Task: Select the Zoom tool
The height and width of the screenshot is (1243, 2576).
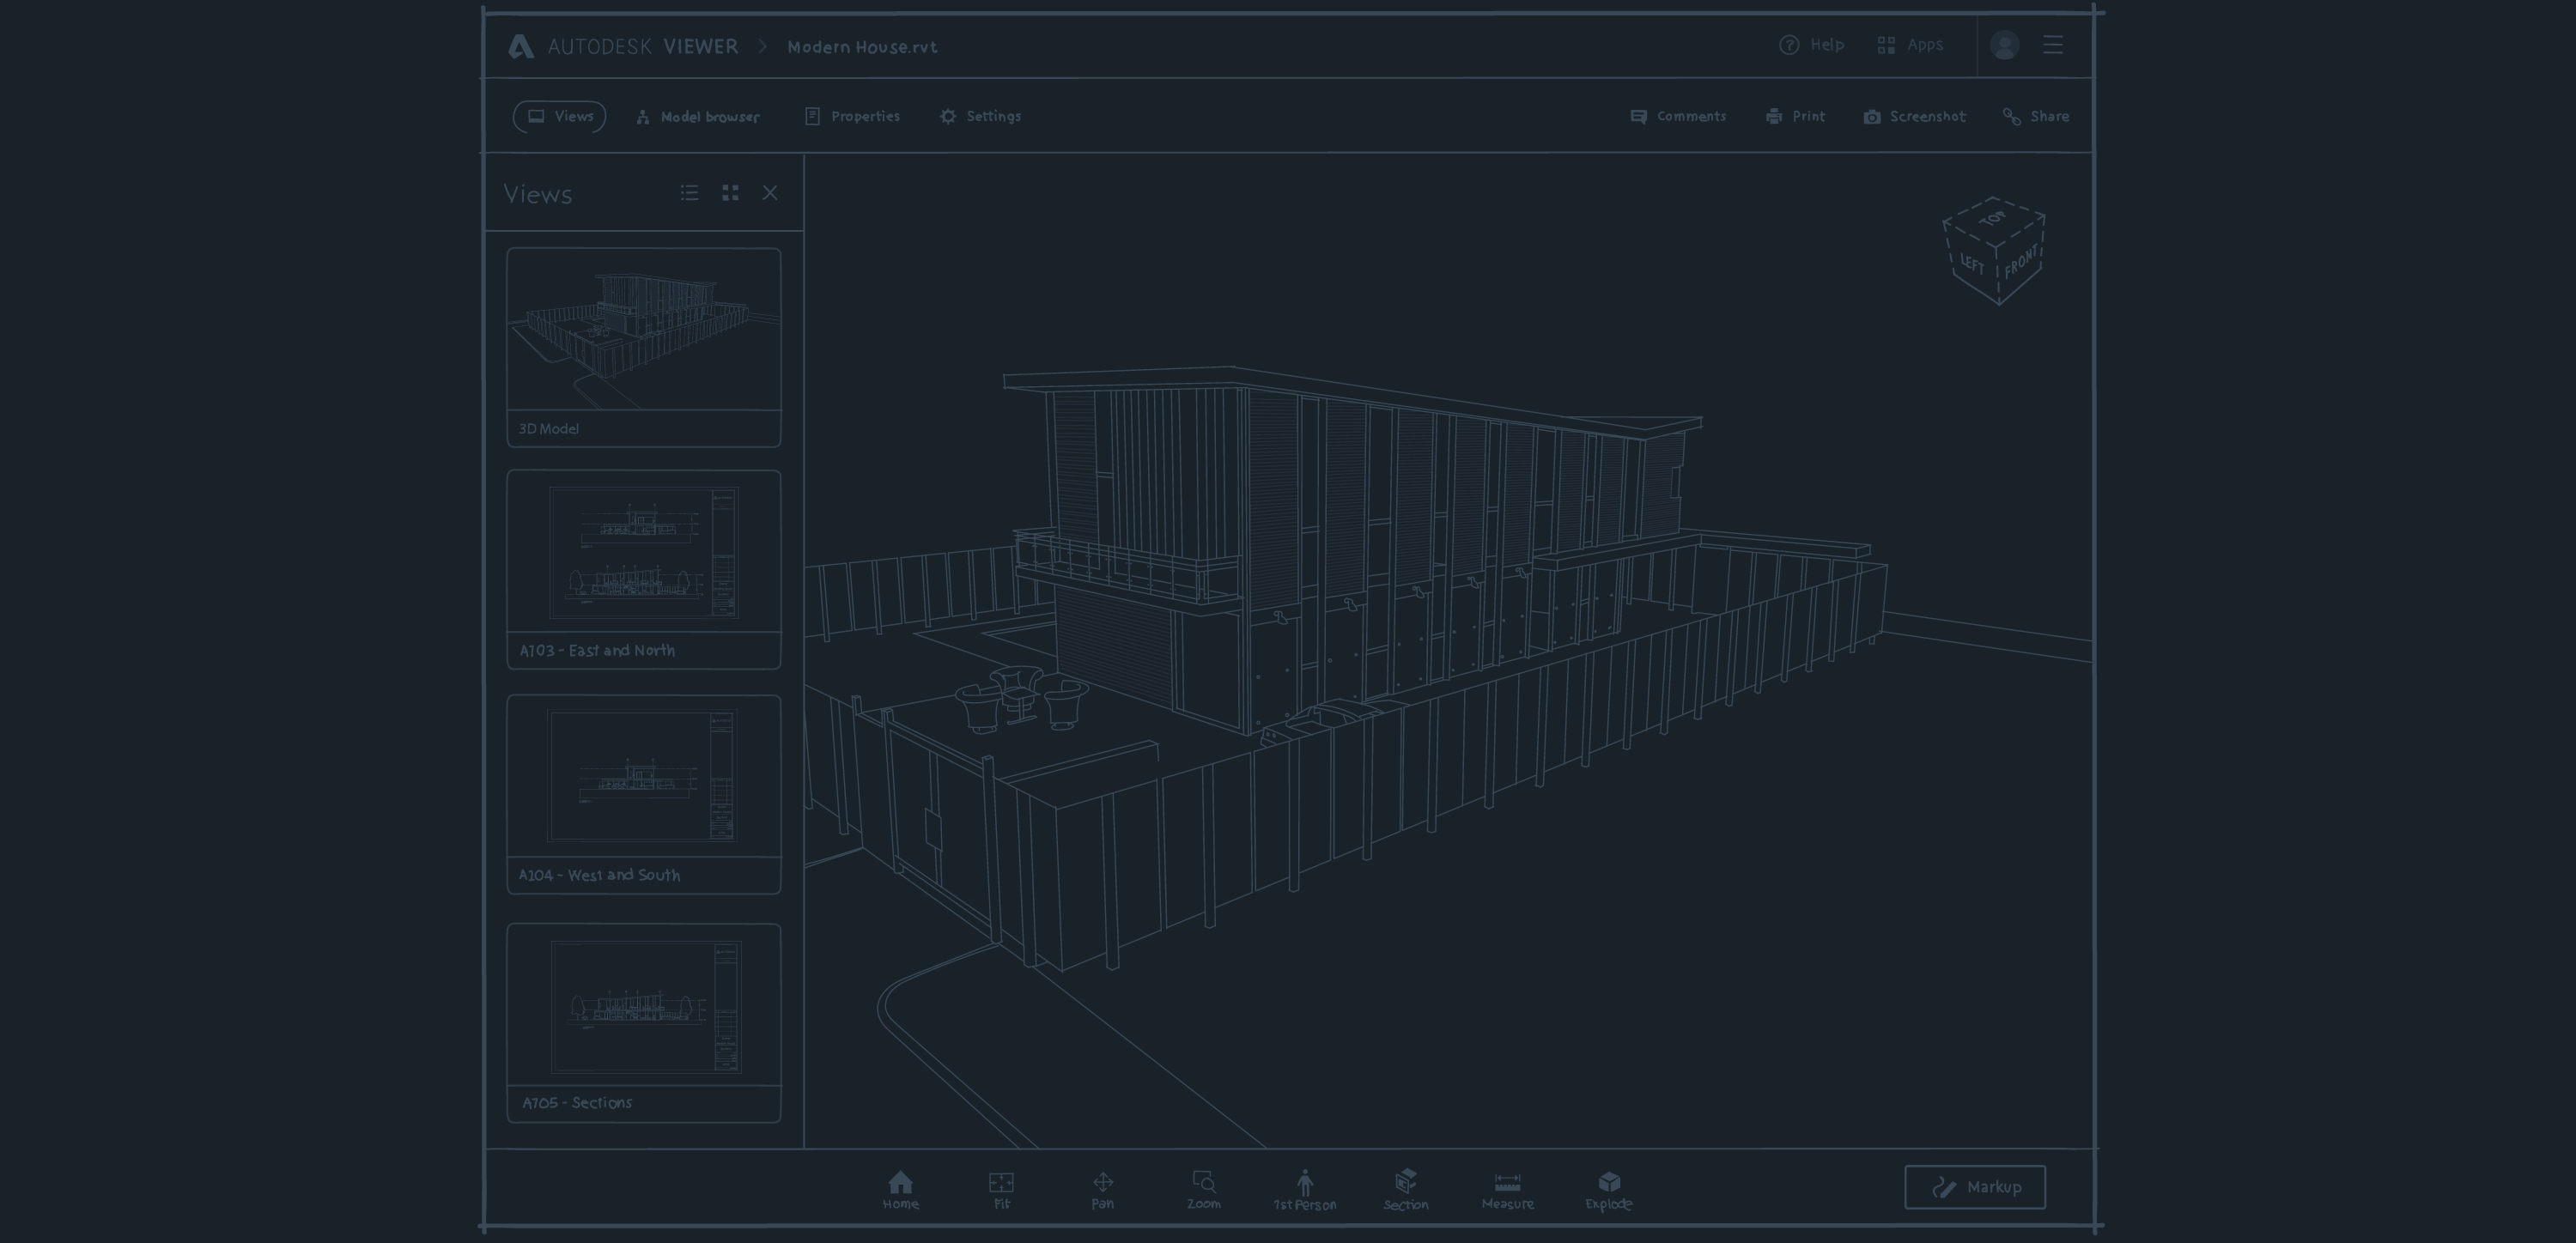Action: pyautogui.click(x=1203, y=1189)
